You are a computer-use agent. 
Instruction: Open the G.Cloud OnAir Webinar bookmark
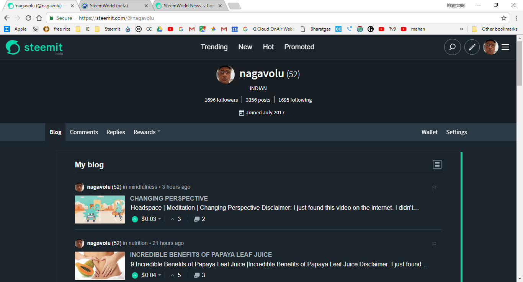pyautogui.click(x=269, y=29)
